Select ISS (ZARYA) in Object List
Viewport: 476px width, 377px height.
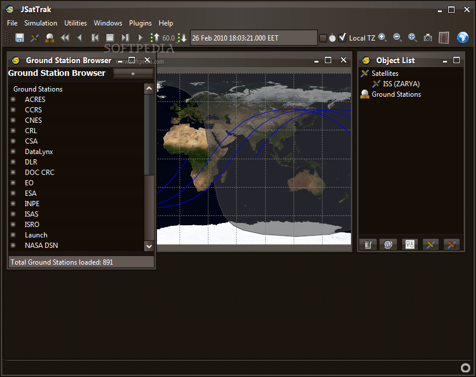pyautogui.click(x=401, y=84)
